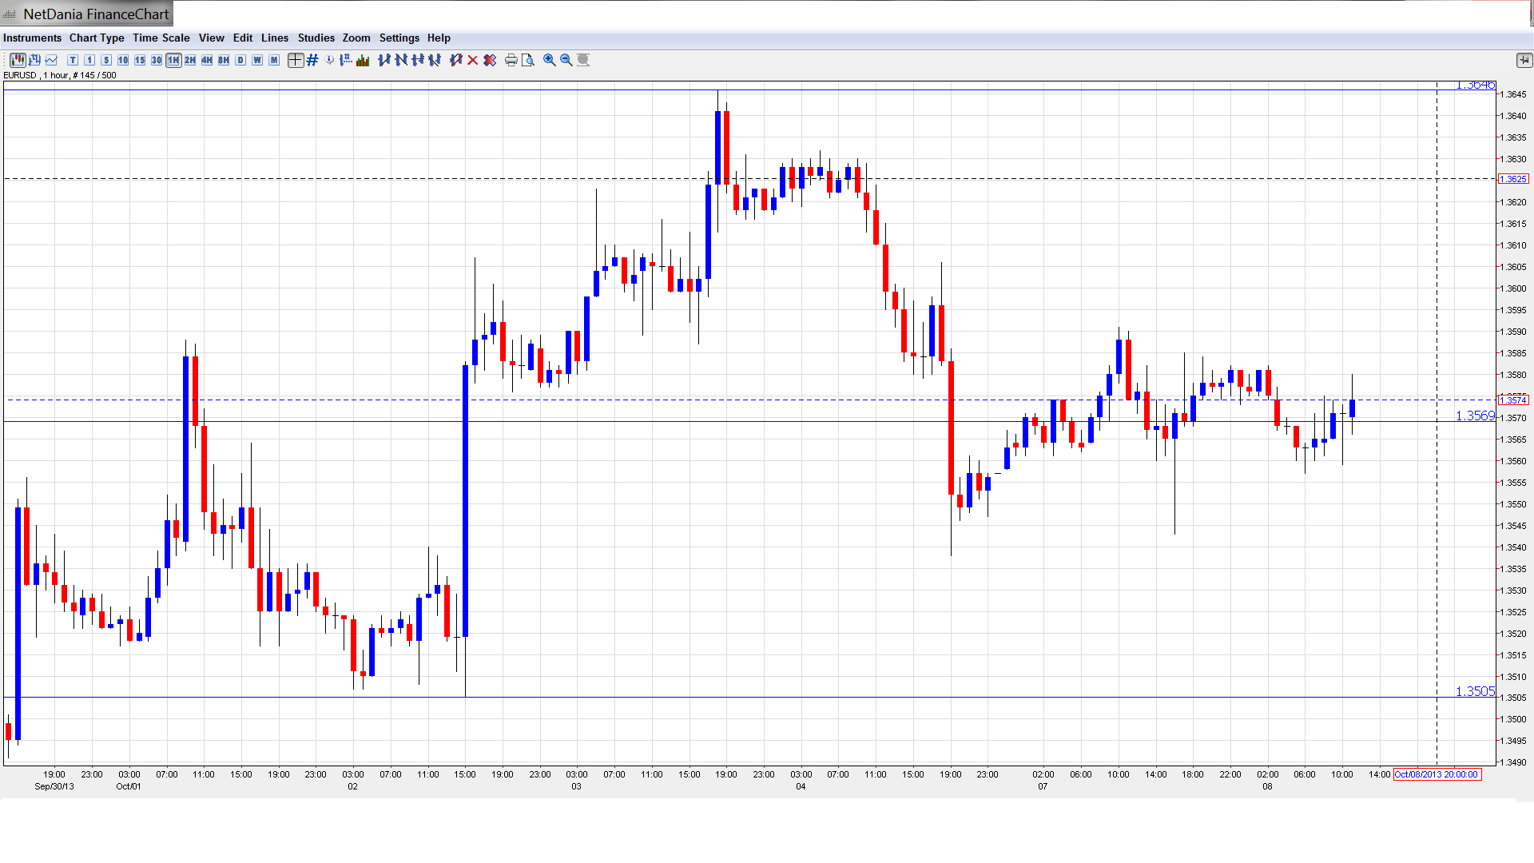Open the print preview icon
The width and height of the screenshot is (1534, 863).
pos(527,60)
